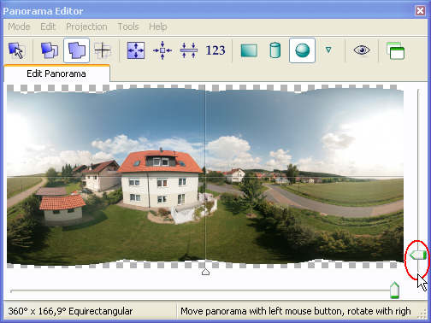Open the Tools menu
The width and height of the screenshot is (431, 323).
tap(128, 26)
